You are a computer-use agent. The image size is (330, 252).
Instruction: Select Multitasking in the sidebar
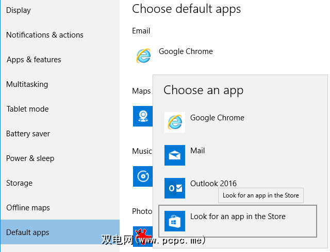click(x=27, y=84)
